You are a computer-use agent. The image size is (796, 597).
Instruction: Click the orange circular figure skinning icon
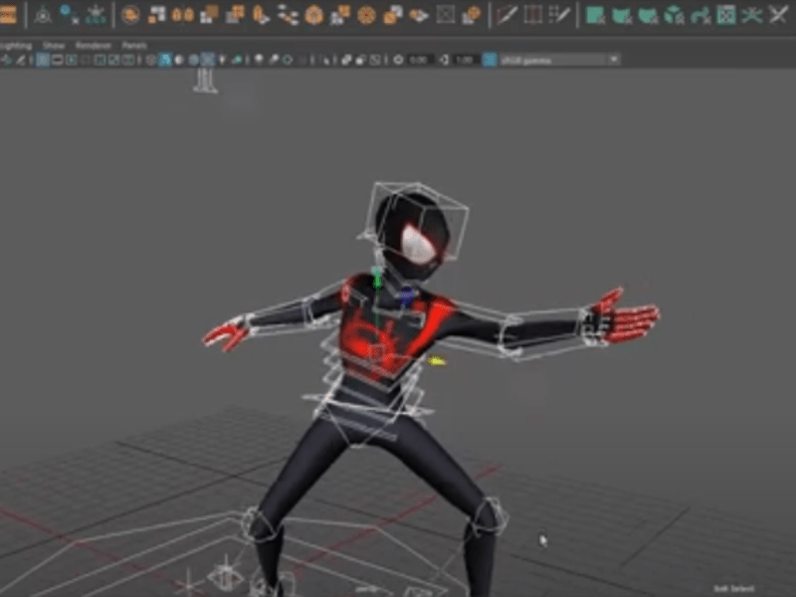pos(130,15)
